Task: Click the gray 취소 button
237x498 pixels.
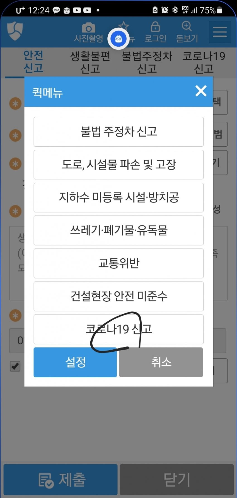Action: [x=161, y=362]
